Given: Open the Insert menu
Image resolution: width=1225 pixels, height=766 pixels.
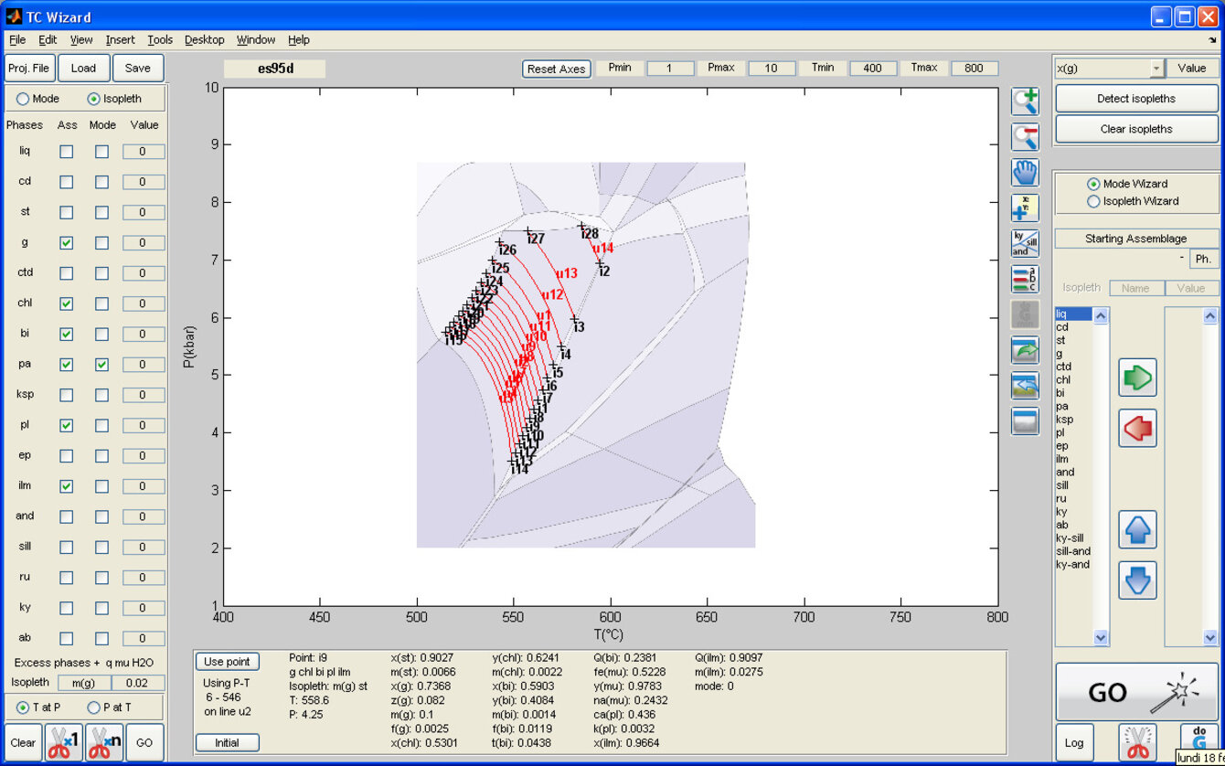Looking at the screenshot, I should coord(120,40).
